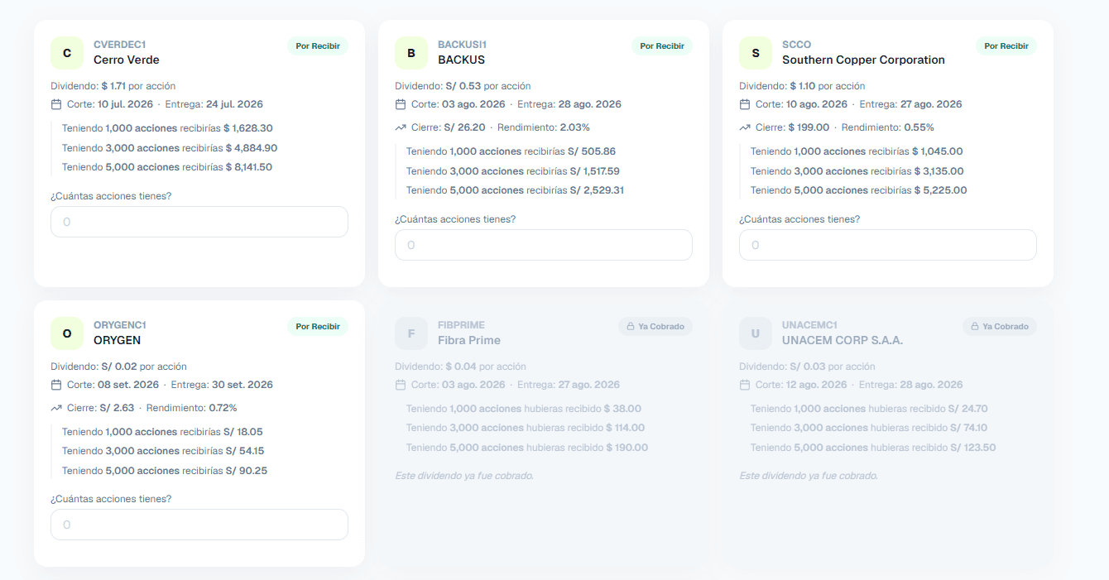Click the lock icon on UNACEM badge
Image resolution: width=1109 pixels, height=580 pixels.
pos(975,327)
